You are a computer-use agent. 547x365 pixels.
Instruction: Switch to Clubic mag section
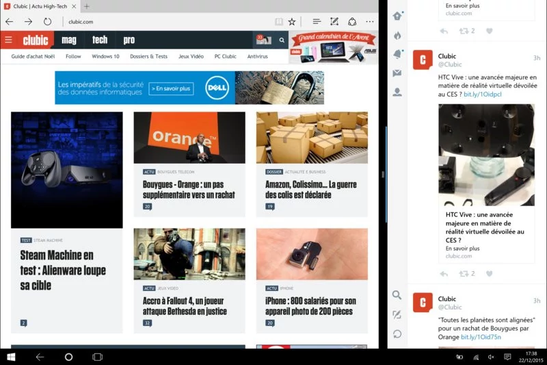(69, 40)
